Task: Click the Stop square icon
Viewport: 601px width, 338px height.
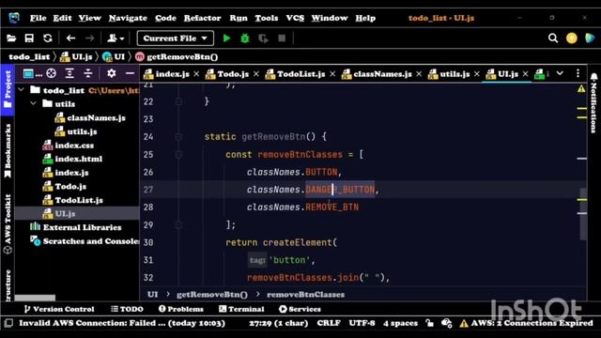Action: tap(282, 38)
